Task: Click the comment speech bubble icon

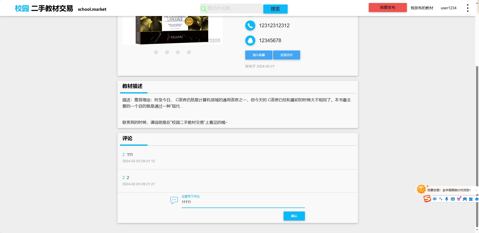Action: [x=174, y=200]
